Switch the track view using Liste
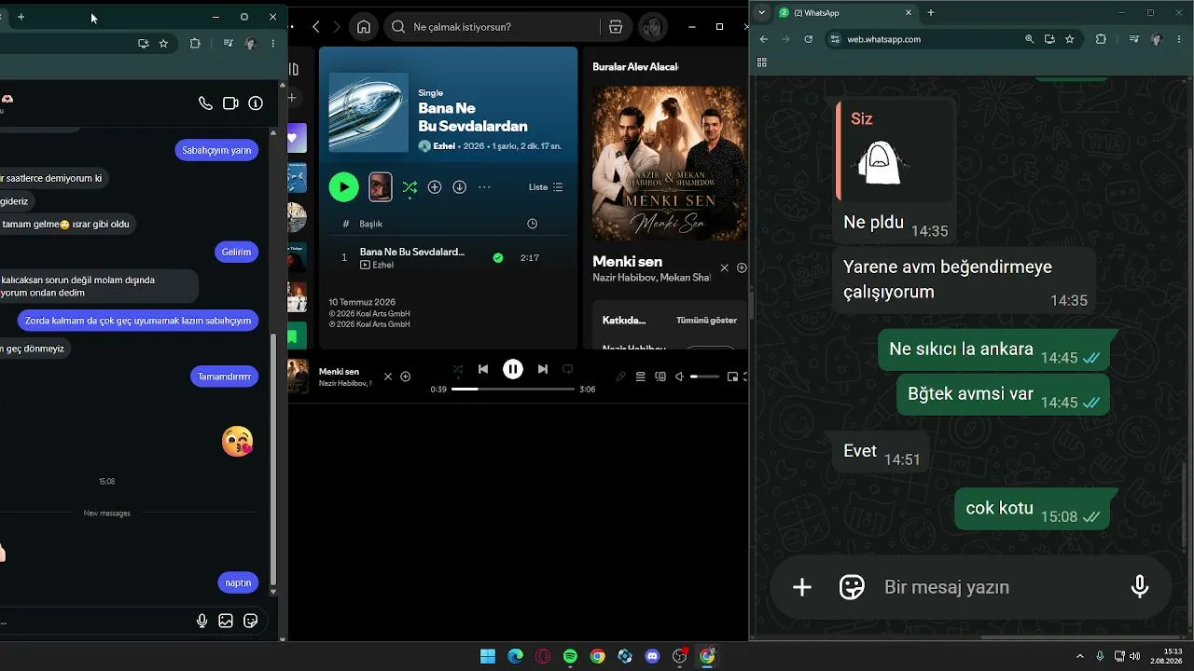 click(x=546, y=187)
